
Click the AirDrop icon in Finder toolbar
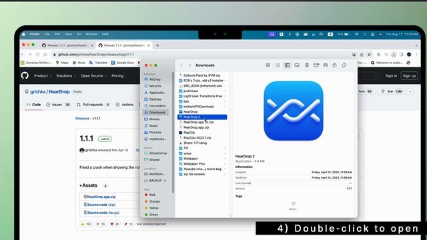[326, 65]
